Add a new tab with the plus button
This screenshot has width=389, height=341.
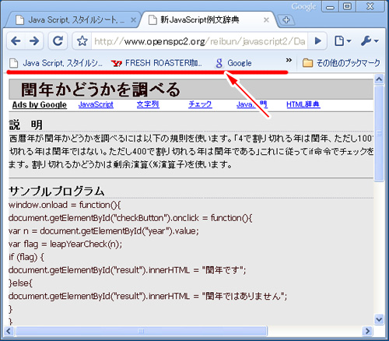coord(286,20)
